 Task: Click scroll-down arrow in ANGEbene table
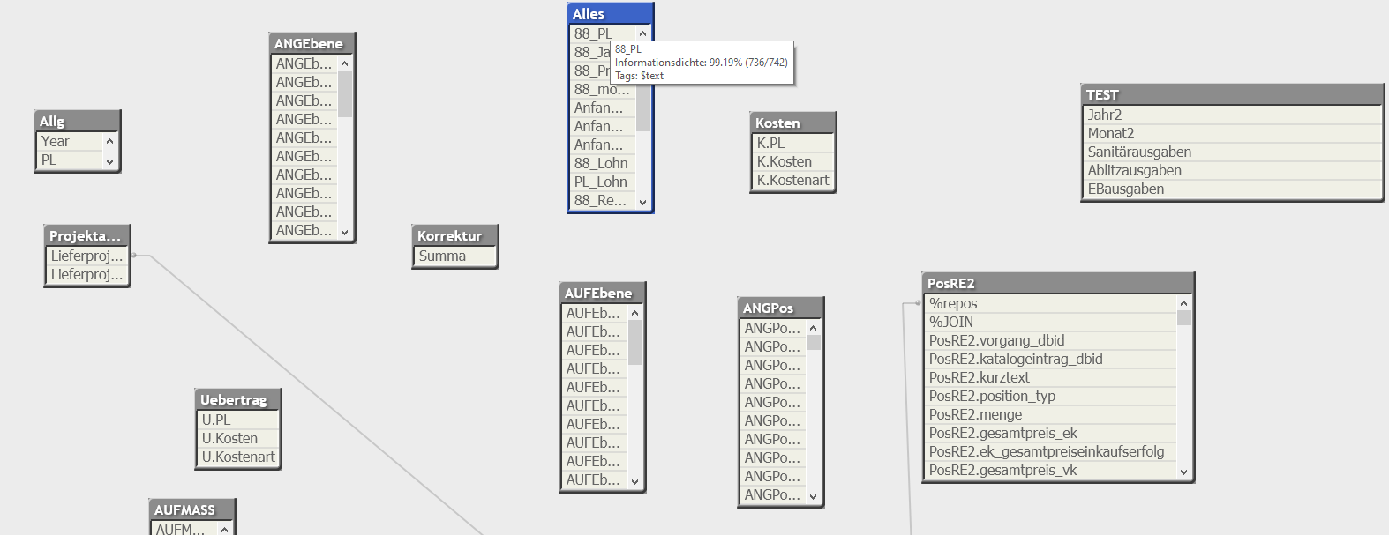tap(344, 233)
